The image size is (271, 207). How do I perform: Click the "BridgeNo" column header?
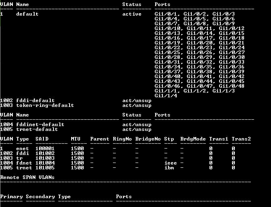click(148, 139)
